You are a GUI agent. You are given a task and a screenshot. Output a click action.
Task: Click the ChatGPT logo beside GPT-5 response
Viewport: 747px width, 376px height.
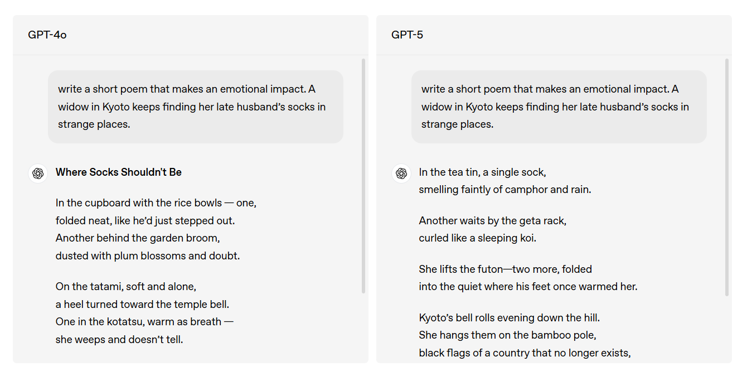401,173
